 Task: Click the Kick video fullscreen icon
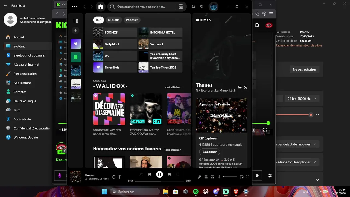[265, 129]
